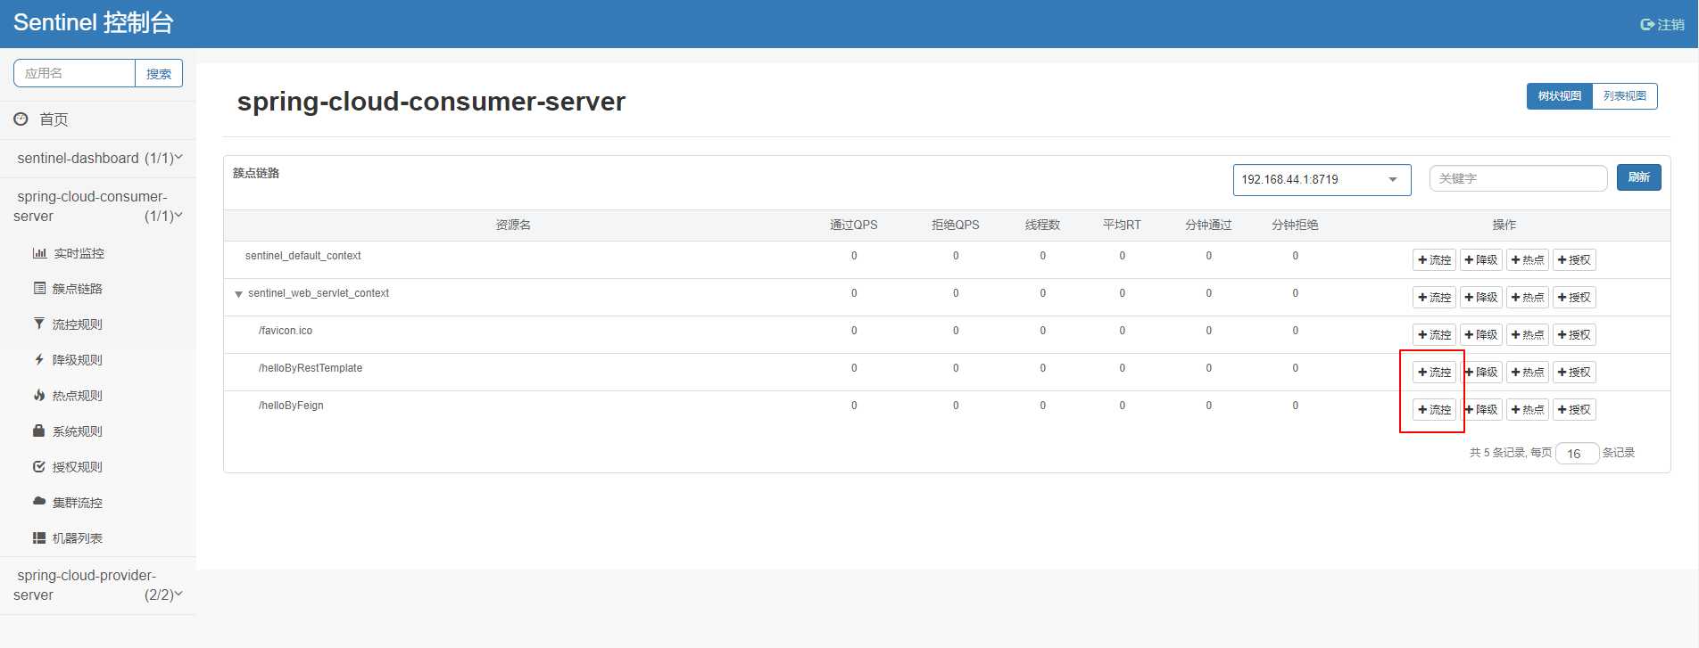
Task: Click the 授权规则 check icon
Action: [38, 466]
